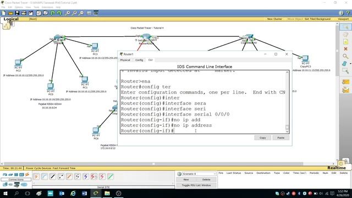This screenshot has height=198, width=352.
Task: Select automatic connection type
Action: click(36, 177)
